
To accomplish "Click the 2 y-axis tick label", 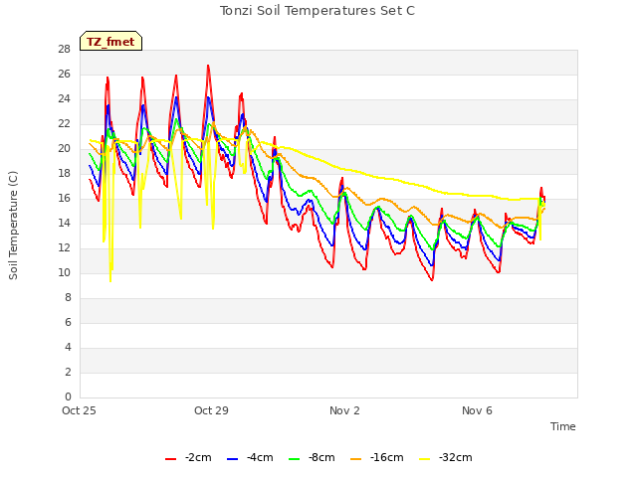I will click(x=68, y=372).
